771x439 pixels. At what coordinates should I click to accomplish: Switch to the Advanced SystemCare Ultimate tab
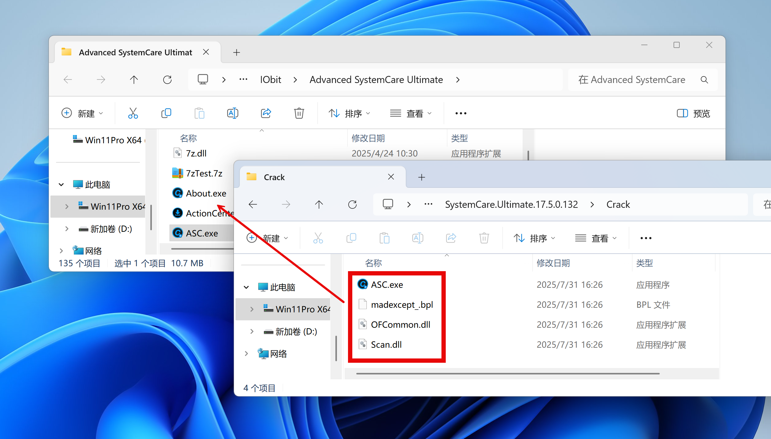pyautogui.click(x=135, y=52)
